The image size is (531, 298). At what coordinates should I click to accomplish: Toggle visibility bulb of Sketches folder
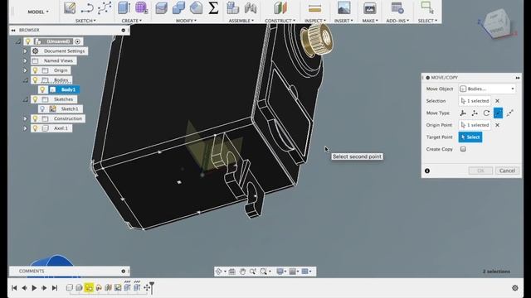(35, 99)
